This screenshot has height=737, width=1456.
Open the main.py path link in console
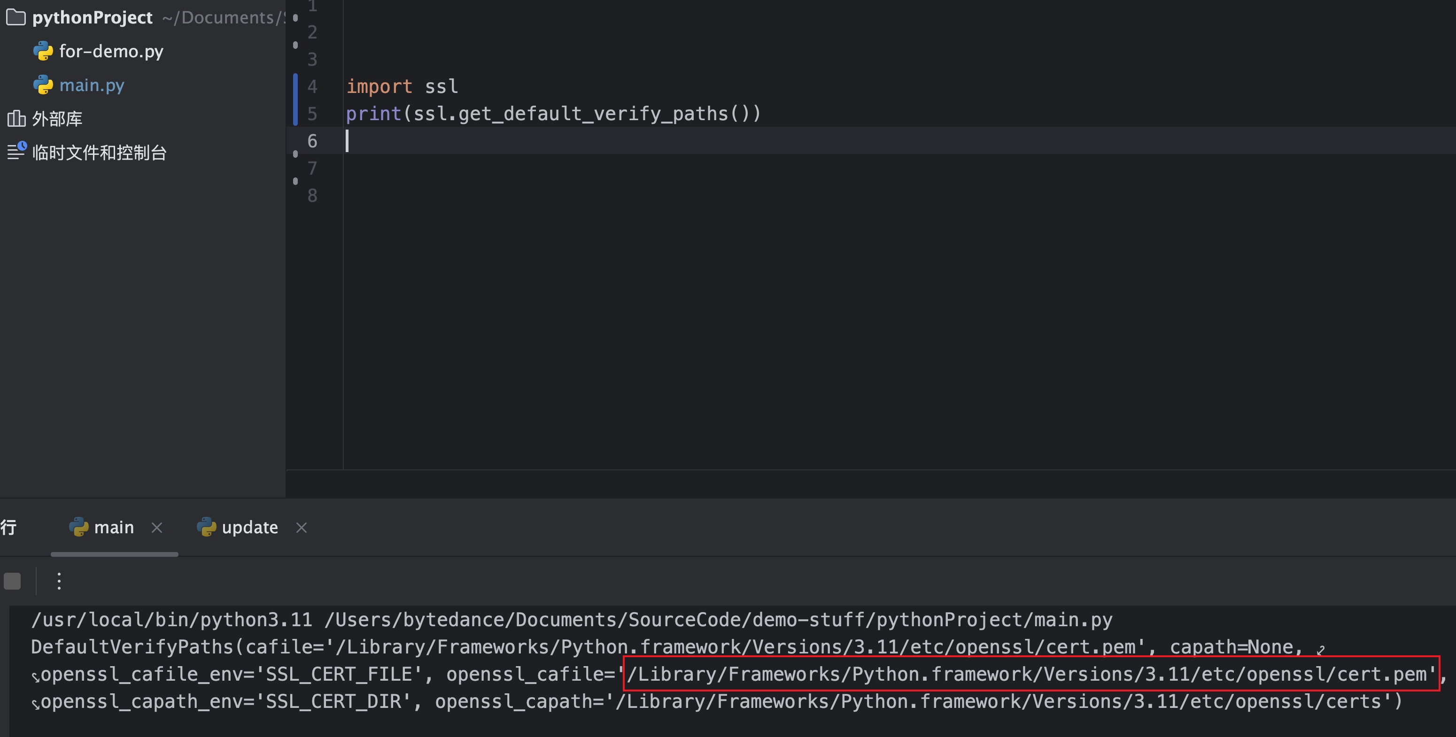(x=718, y=620)
